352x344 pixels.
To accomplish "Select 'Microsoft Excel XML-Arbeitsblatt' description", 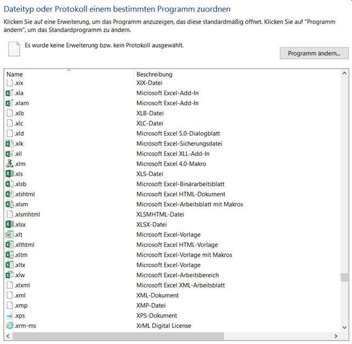I will tap(181, 285).
